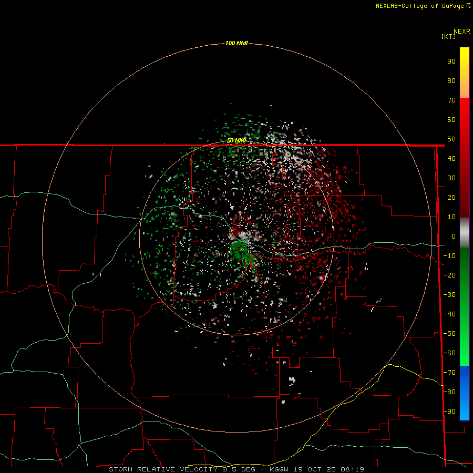
Task: Pick the blue bottom segment of color bar
Action: point(464,393)
